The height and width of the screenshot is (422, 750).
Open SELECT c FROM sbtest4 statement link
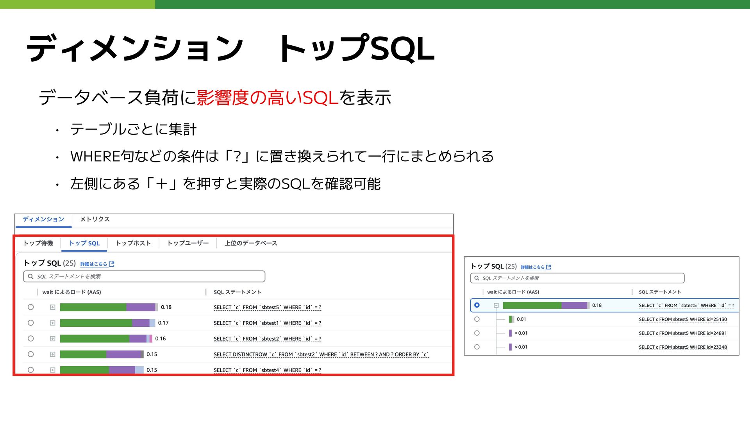pyautogui.click(x=267, y=370)
